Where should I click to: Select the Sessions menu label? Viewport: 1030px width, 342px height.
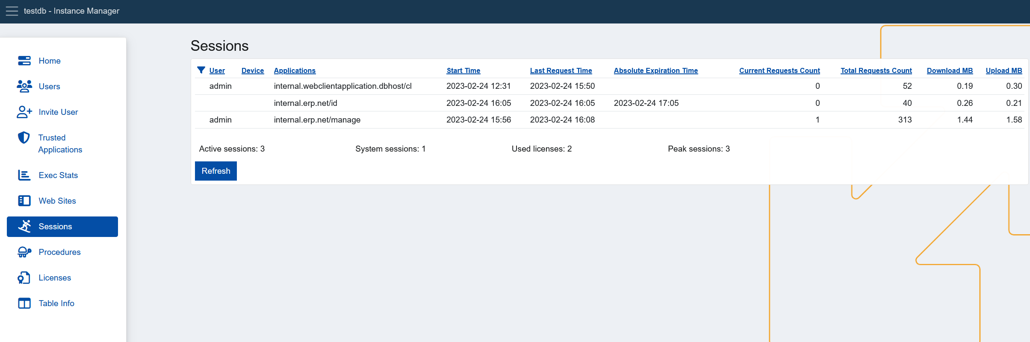point(55,226)
